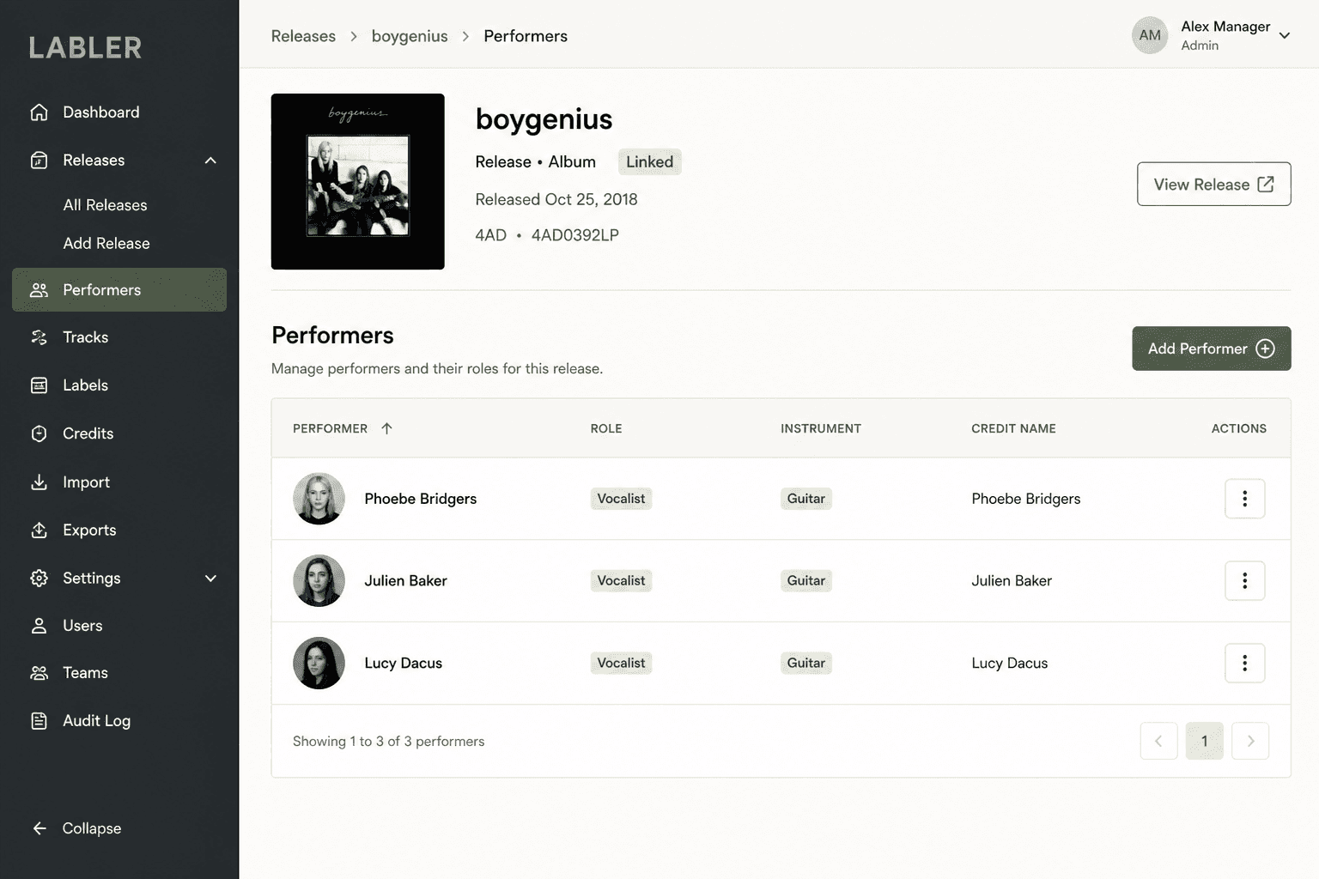1319x879 pixels.
Task: Click the Users person icon
Action: tap(39, 626)
